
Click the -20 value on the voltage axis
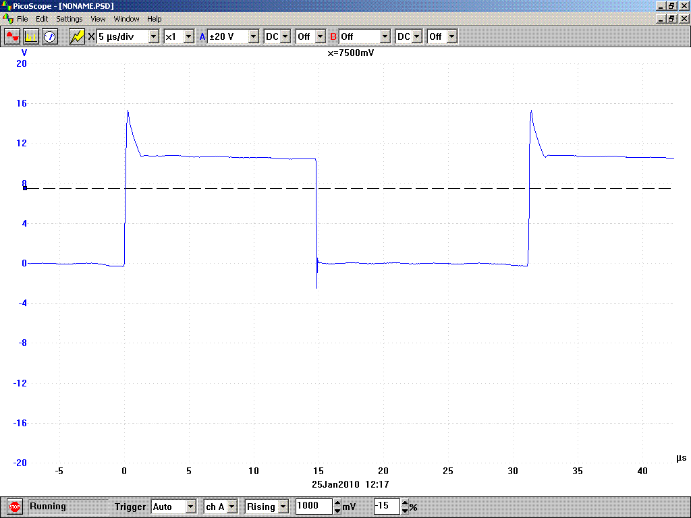(20, 463)
